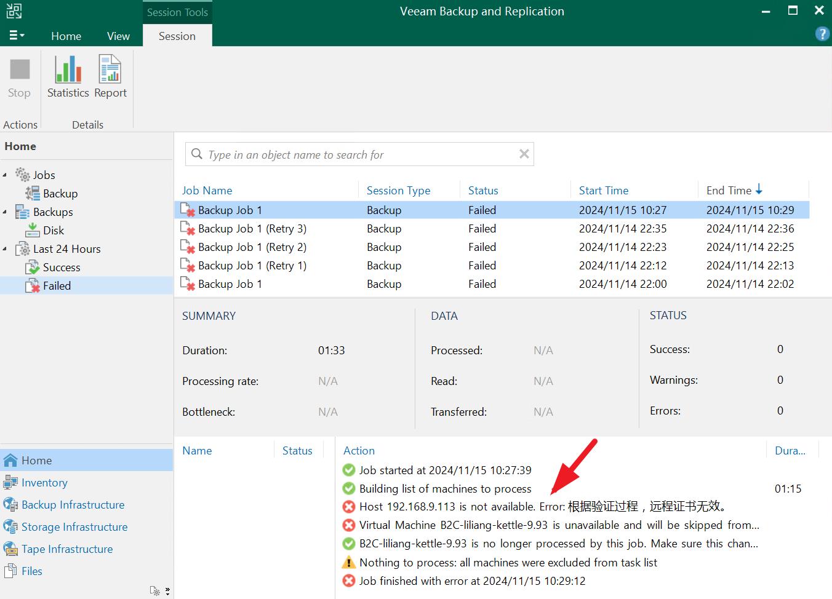832x599 pixels.
Task: Select 'Job finished with error' log line
Action: [472, 581]
